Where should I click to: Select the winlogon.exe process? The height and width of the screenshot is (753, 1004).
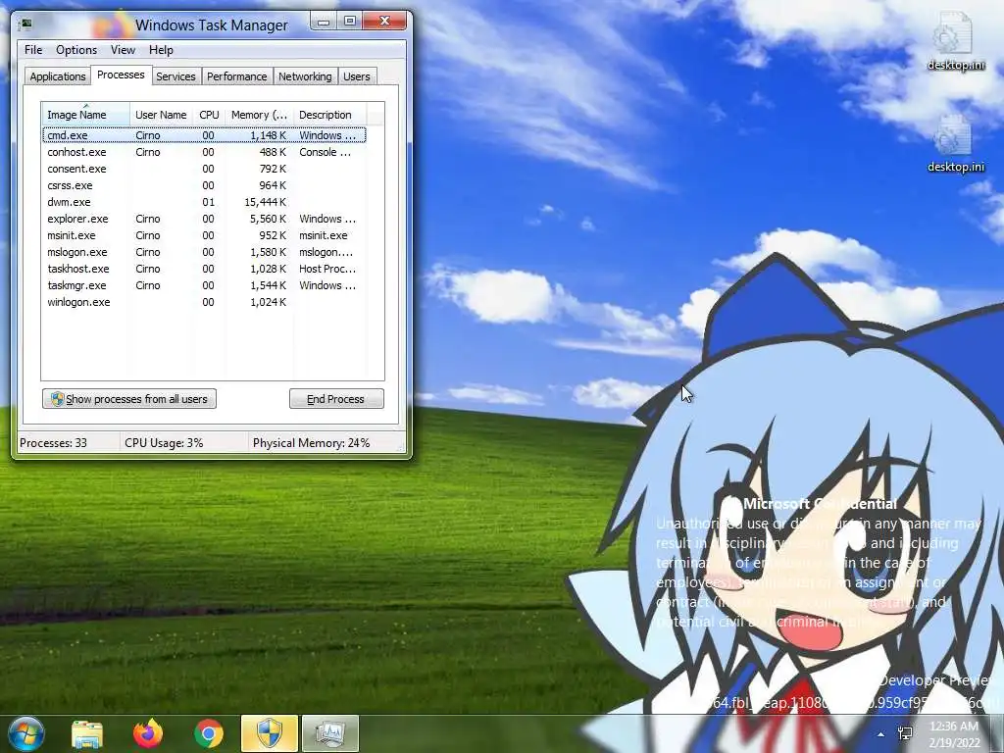204,302
